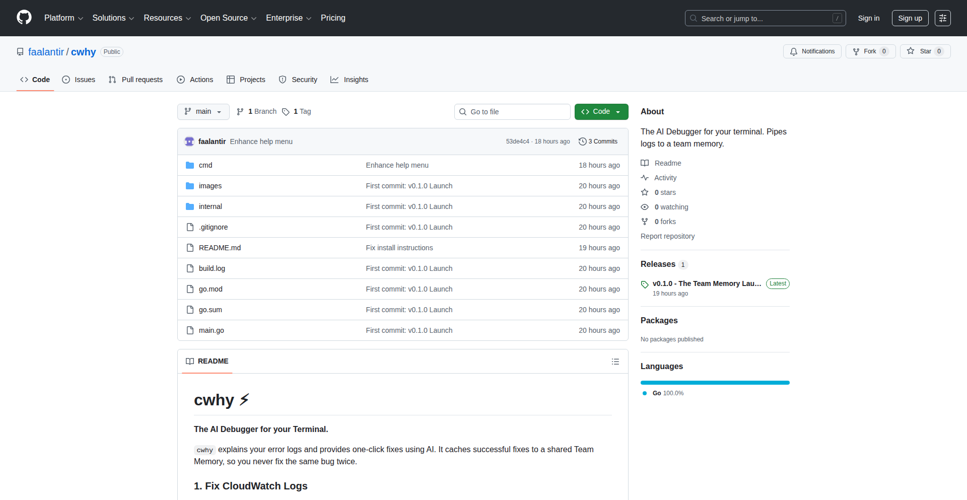
Task: Click the faalantir avatar in commit row
Action: point(189,141)
